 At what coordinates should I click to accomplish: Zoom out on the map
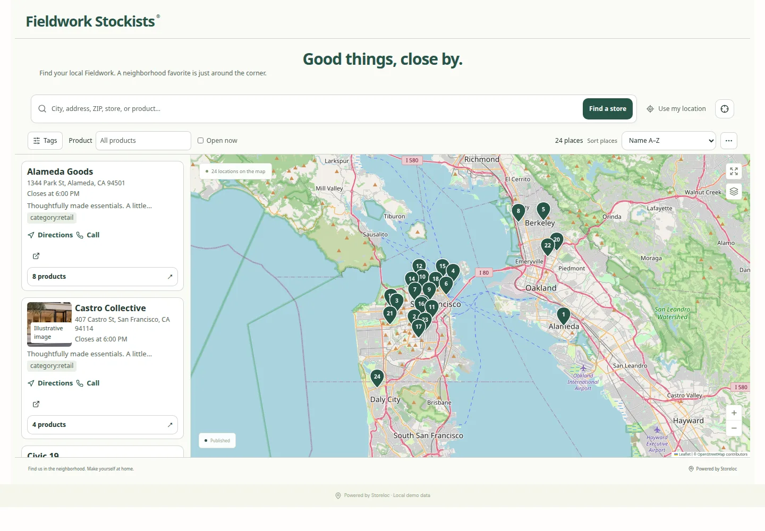pos(734,428)
